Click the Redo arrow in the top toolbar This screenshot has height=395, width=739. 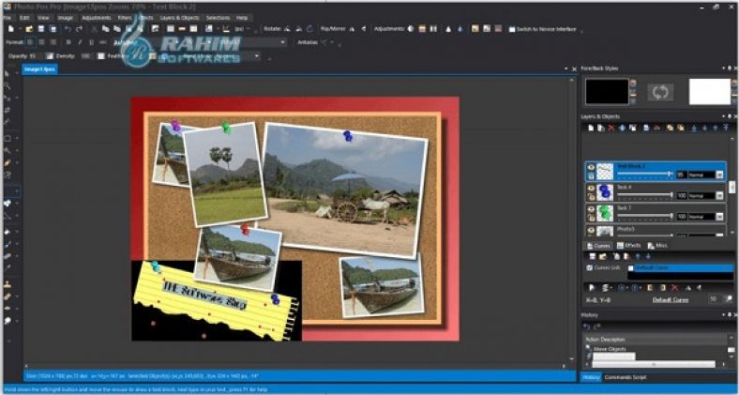point(79,29)
